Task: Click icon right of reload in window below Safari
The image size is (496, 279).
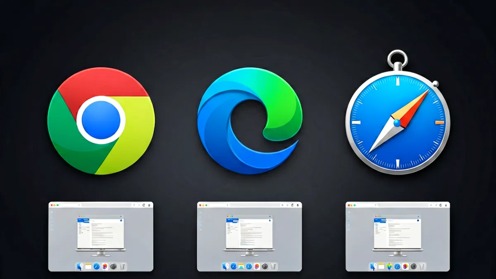Action: [446, 205]
